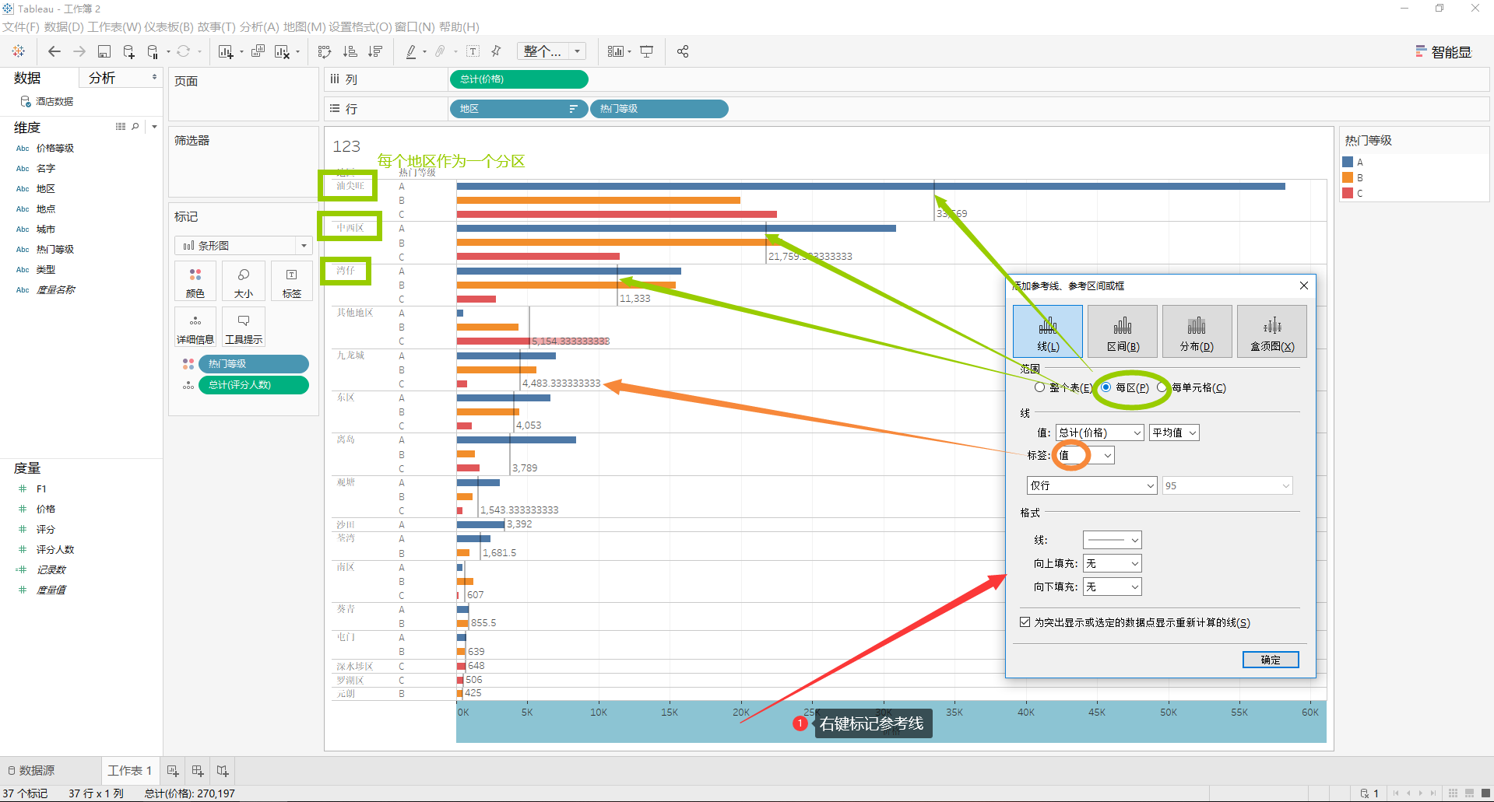Open the 文件(F) menu
The width and height of the screenshot is (1494, 802).
point(21,27)
